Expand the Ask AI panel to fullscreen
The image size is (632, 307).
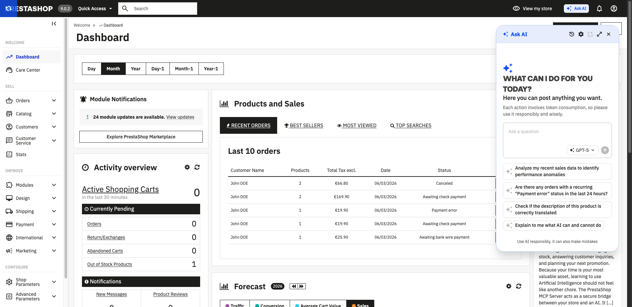[599, 34]
